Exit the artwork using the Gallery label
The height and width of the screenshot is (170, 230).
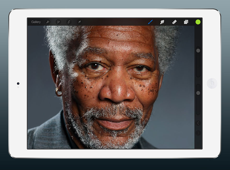tap(37, 22)
